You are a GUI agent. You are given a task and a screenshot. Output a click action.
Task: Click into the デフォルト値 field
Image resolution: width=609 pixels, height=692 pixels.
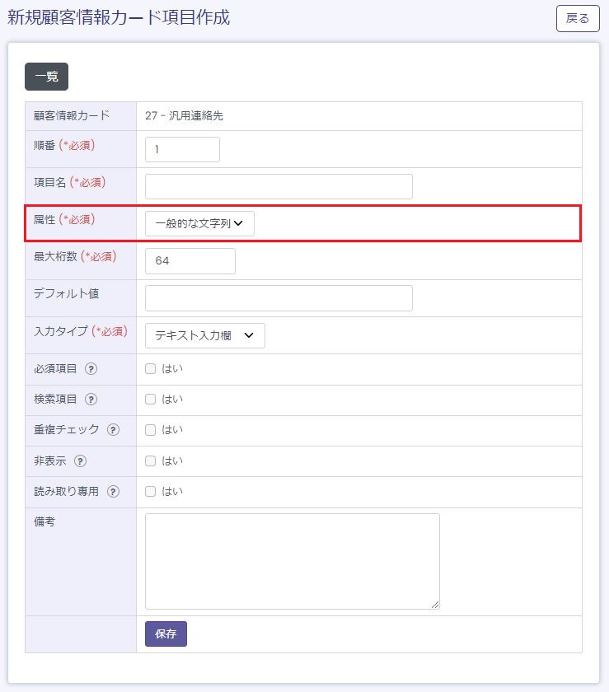tap(279, 298)
